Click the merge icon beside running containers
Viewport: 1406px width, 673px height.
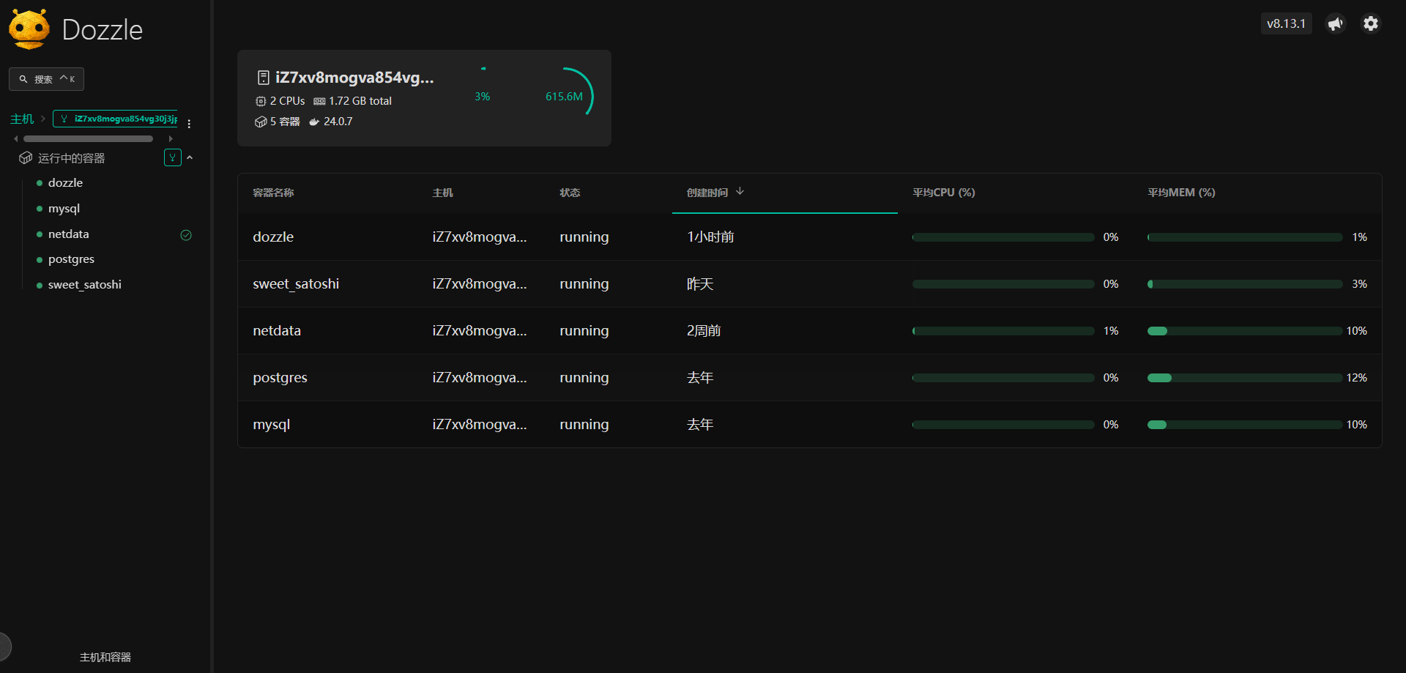173,157
